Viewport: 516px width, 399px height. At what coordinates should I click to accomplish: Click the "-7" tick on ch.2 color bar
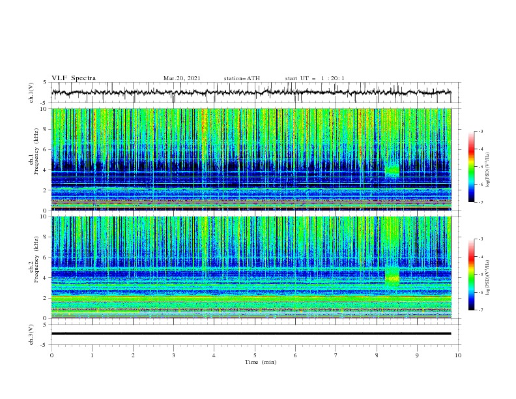click(x=480, y=310)
